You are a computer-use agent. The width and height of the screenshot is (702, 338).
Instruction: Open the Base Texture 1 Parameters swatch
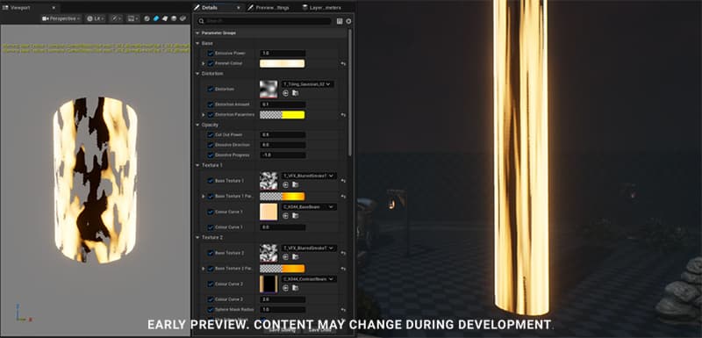tap(282, 197)
